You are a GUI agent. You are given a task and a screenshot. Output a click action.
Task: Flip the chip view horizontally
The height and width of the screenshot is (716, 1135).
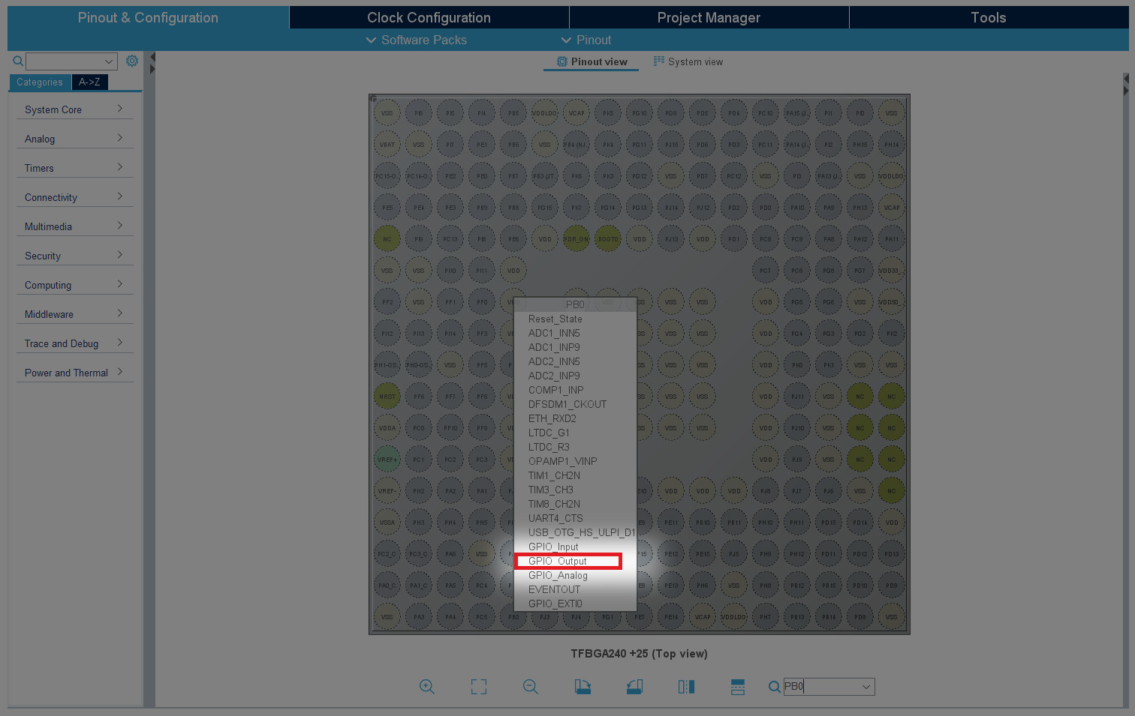click(x=686, y=686)
